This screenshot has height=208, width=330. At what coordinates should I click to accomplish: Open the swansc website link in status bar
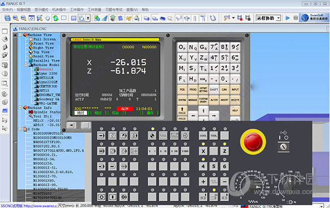[40, 206]
